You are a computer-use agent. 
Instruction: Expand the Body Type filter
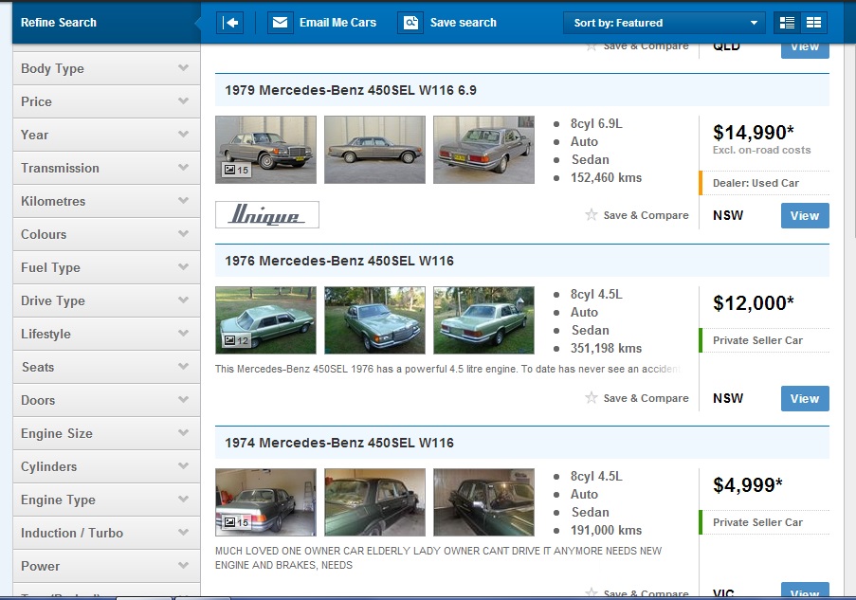(106, 68)
